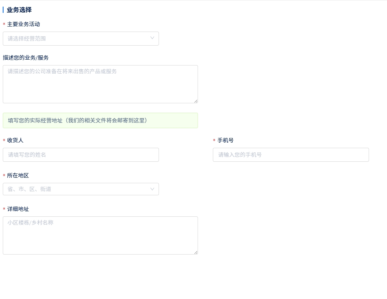Open the 所在地区 region selector
Screen dimensions: 387x299
click(x=81, y=189)
